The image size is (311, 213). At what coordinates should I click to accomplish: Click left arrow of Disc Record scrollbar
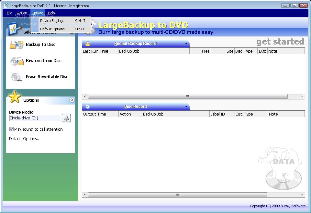click(x=85, y=195)
